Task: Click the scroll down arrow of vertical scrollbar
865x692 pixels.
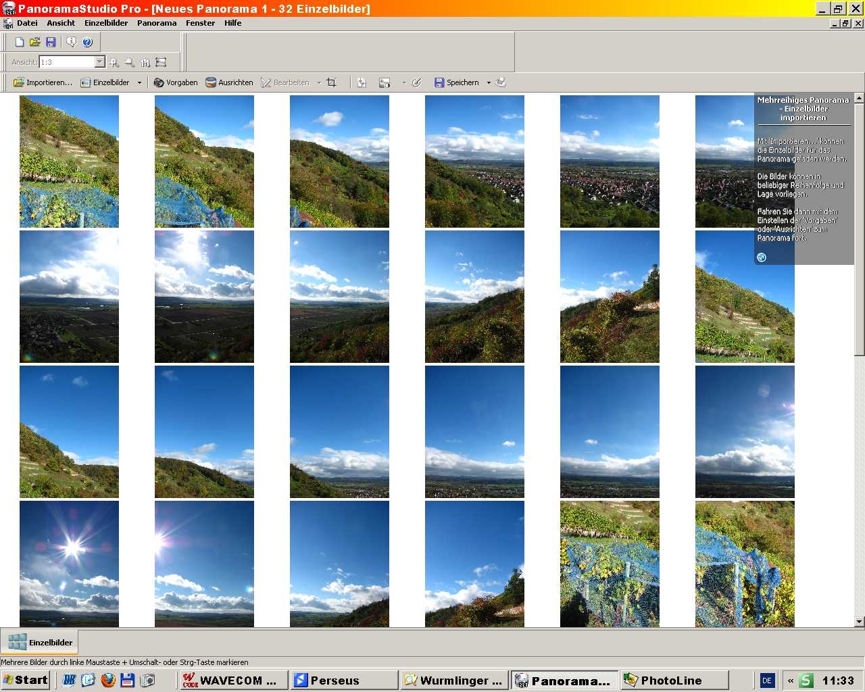Action: (x=859, y=621)
